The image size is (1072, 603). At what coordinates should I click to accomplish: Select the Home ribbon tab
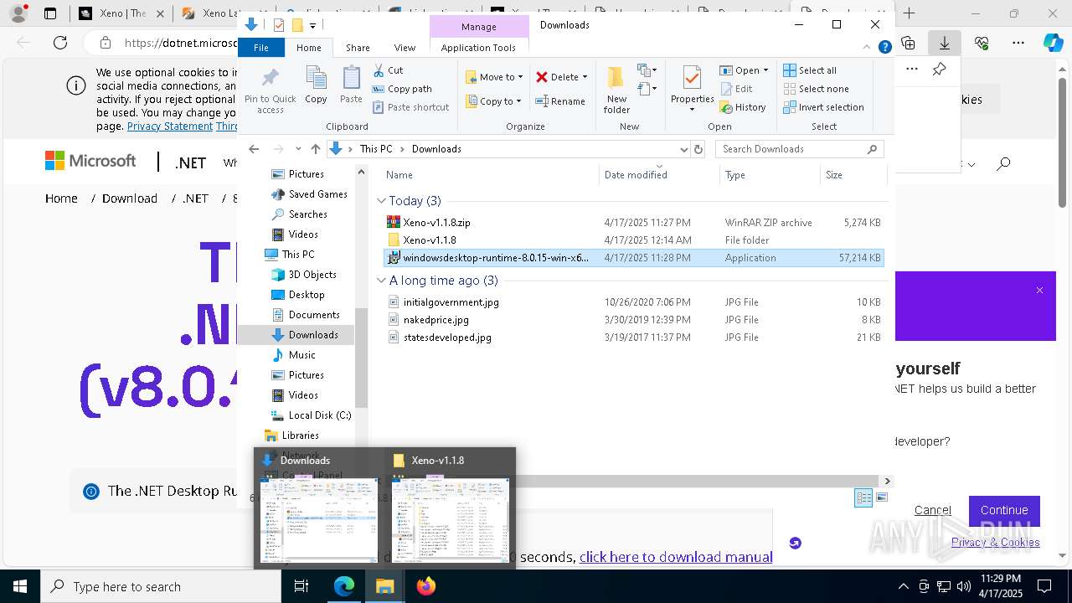(308, 48)
